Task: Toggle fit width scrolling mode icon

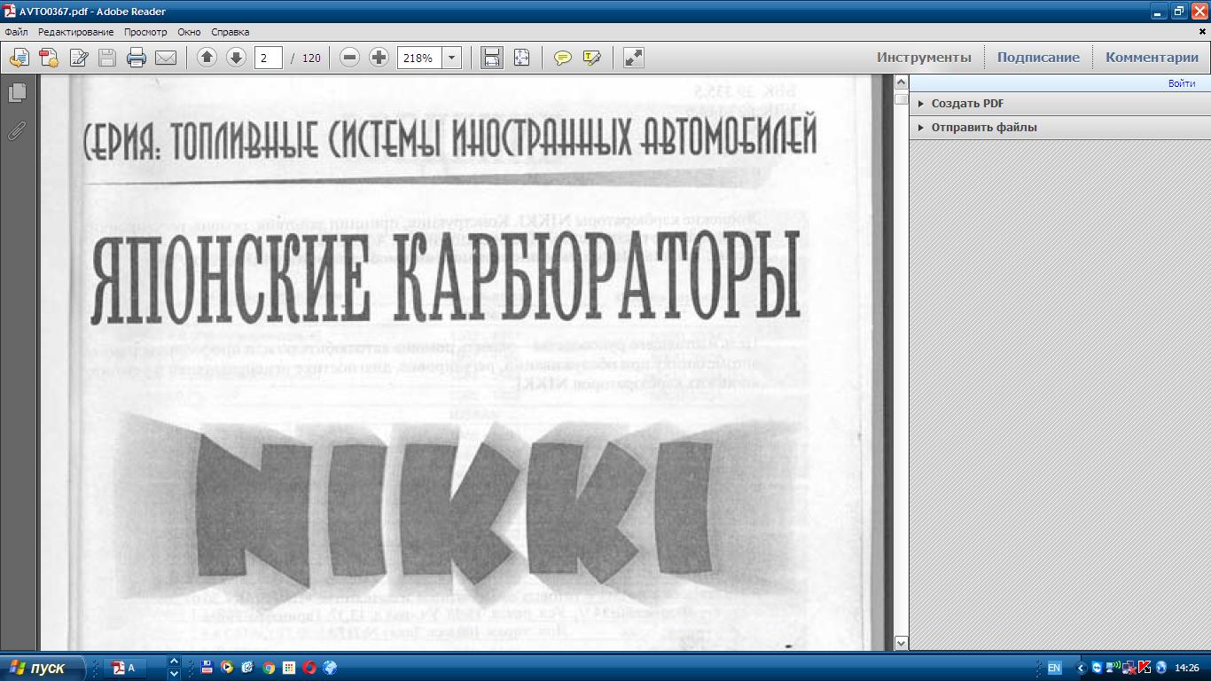Action: coord(491,58)
